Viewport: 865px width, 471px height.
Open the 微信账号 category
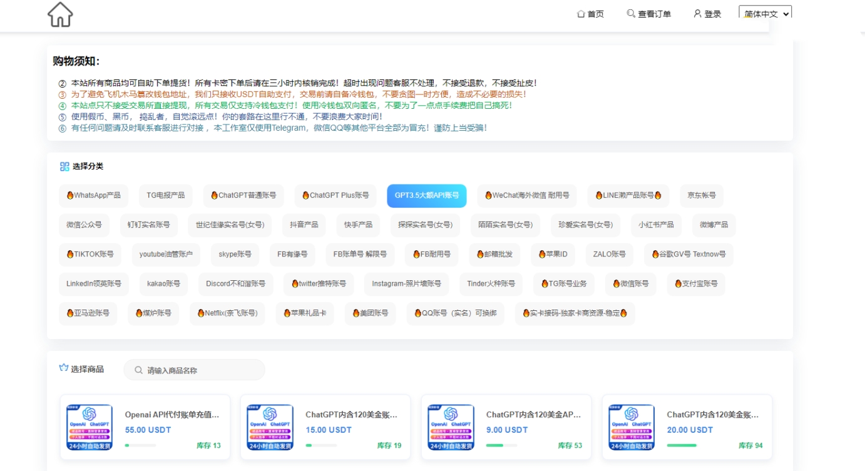pyautogui.click(x=631, y=284)
